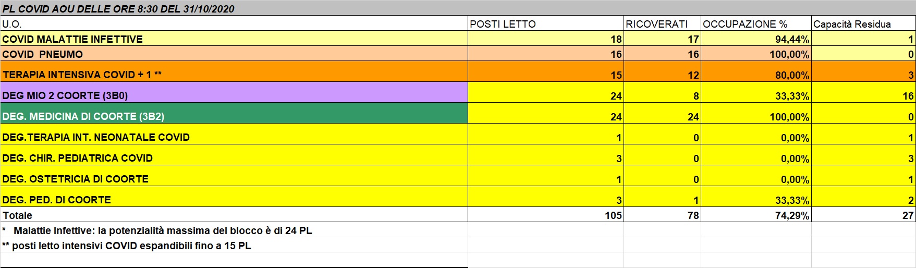This screenshot has height=268, width=916.
Task: Select the DEG. PED. DI COORTE cell
Action: 57,200
